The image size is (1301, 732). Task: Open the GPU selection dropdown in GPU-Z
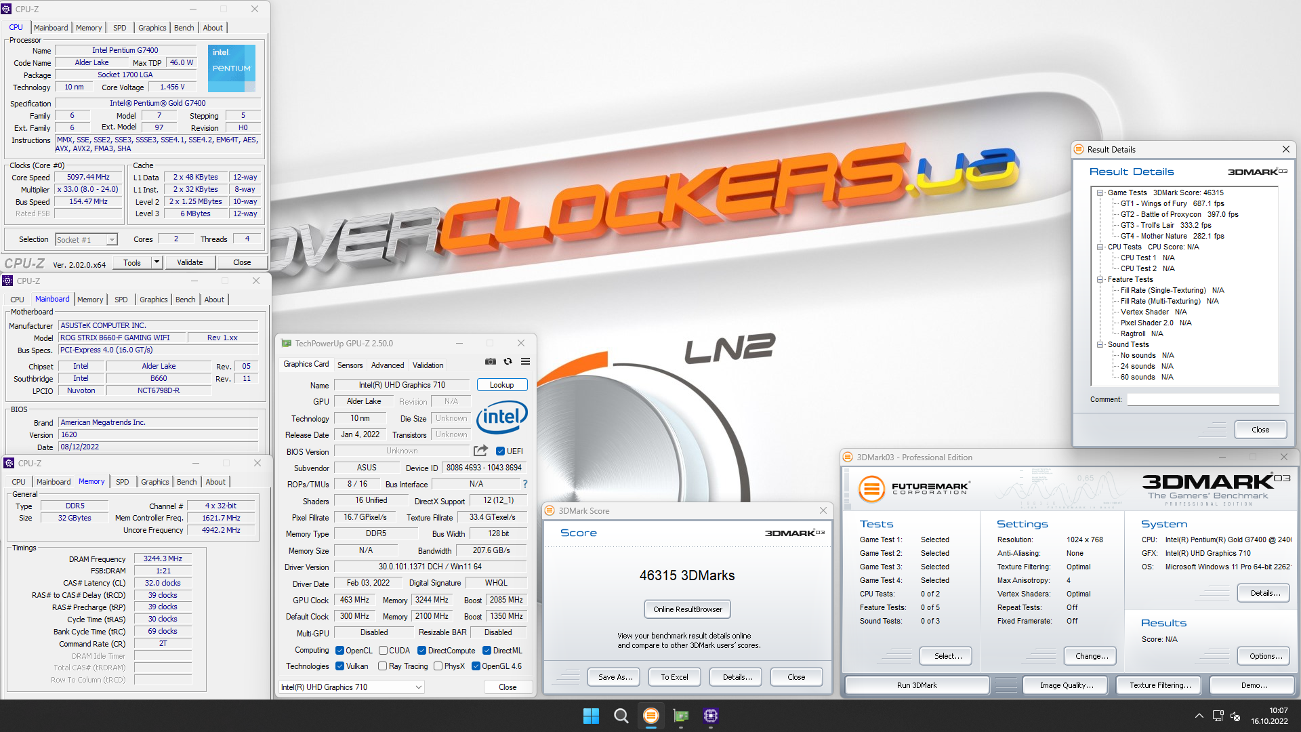tap(352, 687)
